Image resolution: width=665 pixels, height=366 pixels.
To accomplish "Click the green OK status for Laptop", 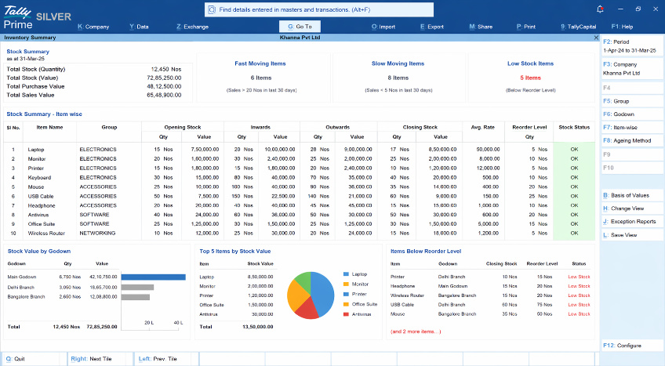I will click(574, 150).
